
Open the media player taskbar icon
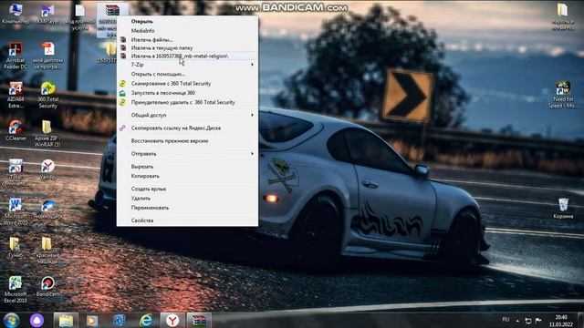pos(92,320)
